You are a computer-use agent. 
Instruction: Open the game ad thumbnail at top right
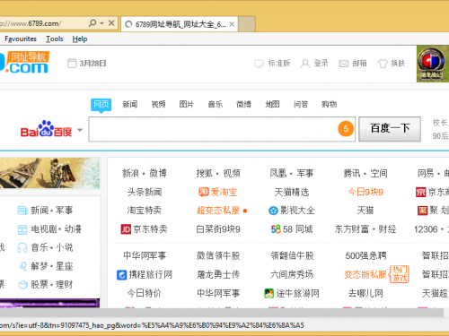point(433,64)
